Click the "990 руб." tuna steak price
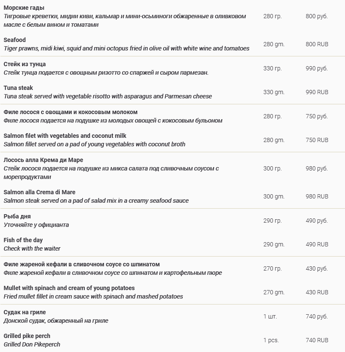Screen dimensions: 345x352 click(317, 68)
